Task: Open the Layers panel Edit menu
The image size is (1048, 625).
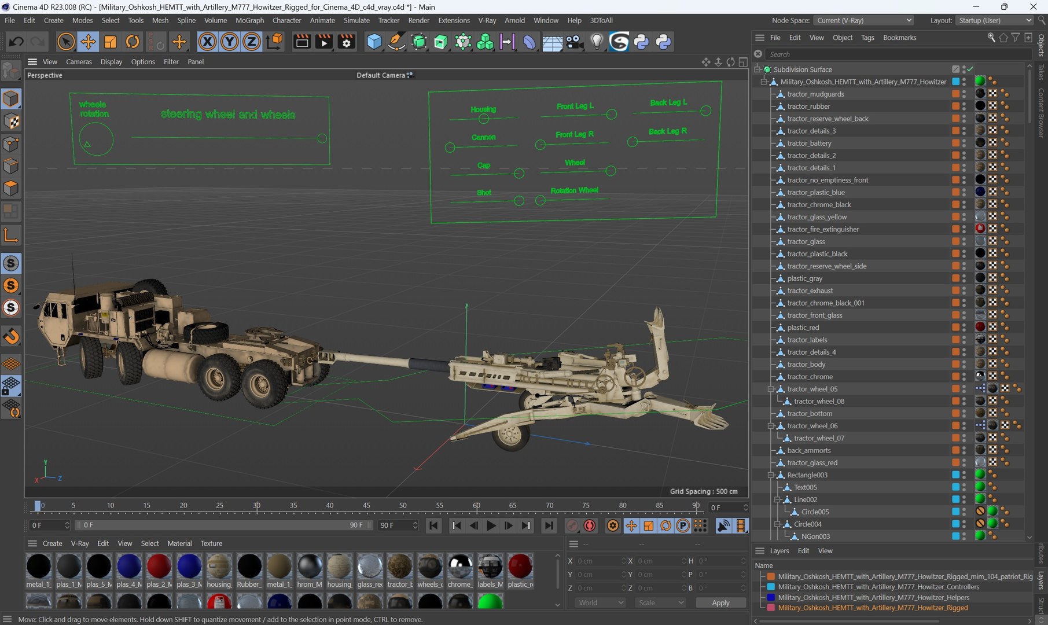Action: pos(803,551)
